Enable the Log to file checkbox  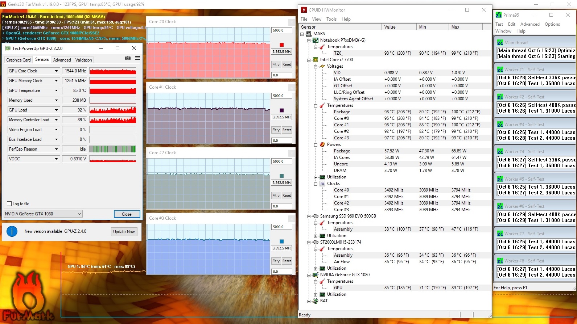click(9, 204)
